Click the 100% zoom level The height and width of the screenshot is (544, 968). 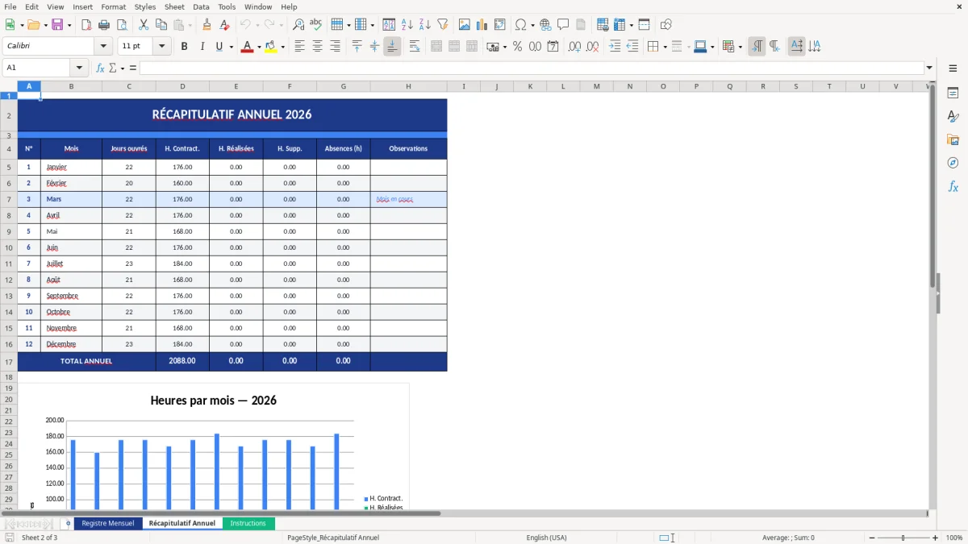[x=954, y=538]
